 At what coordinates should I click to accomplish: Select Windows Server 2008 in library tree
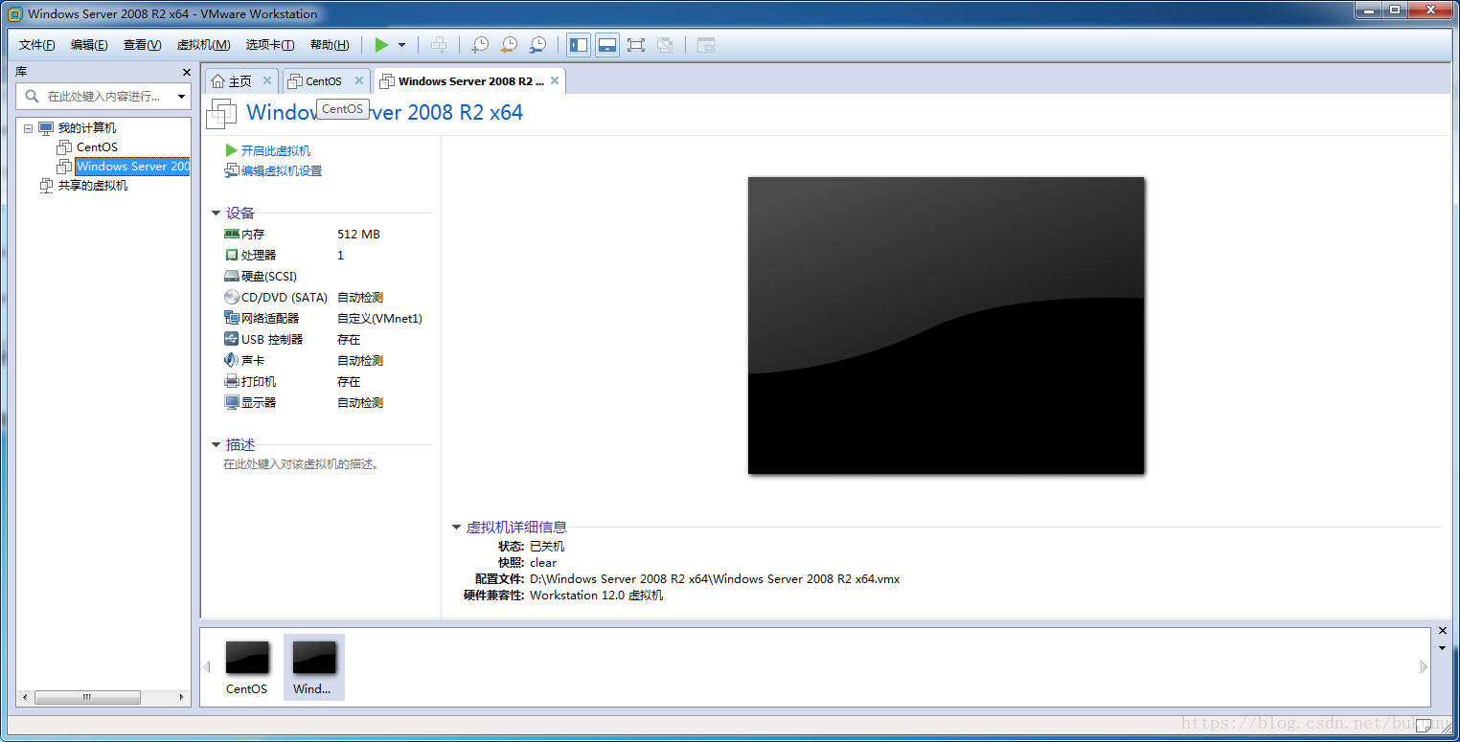tap(132, 166)
